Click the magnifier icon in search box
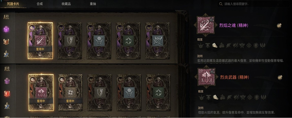This screenshot has width=292, height=118. click(221, 4)
